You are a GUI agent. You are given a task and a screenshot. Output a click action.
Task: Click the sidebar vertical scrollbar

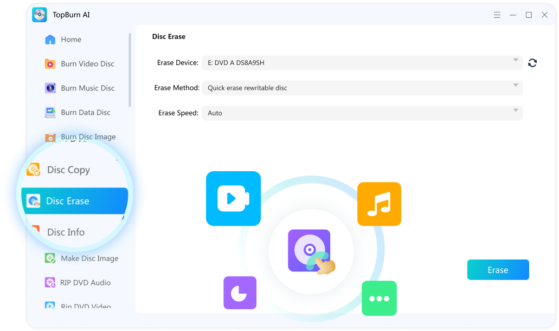130,70
